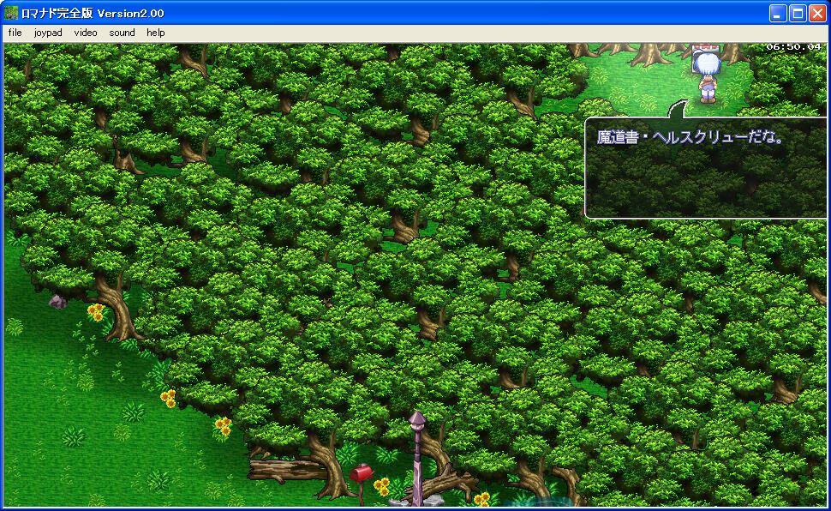Viewport: 831px width, 511px height.
Task: Click the red mailbox
Action: 361,472
